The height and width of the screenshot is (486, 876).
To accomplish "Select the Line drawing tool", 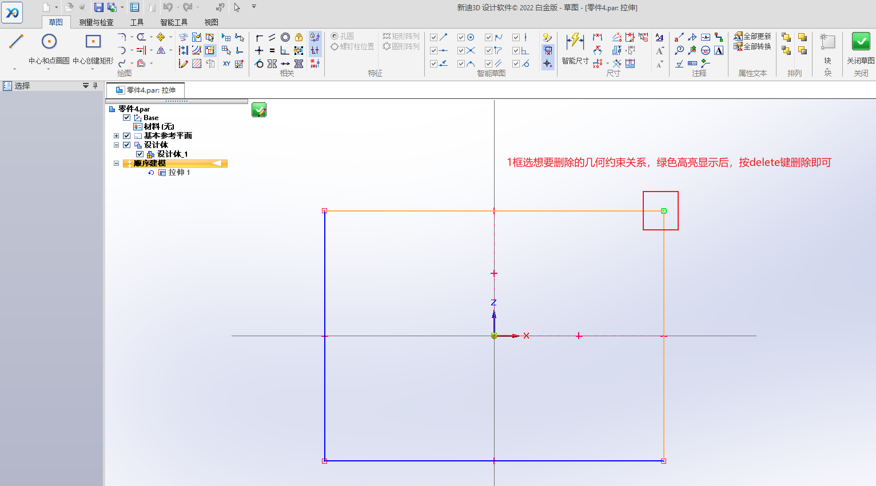I will (x=16, y=42).
